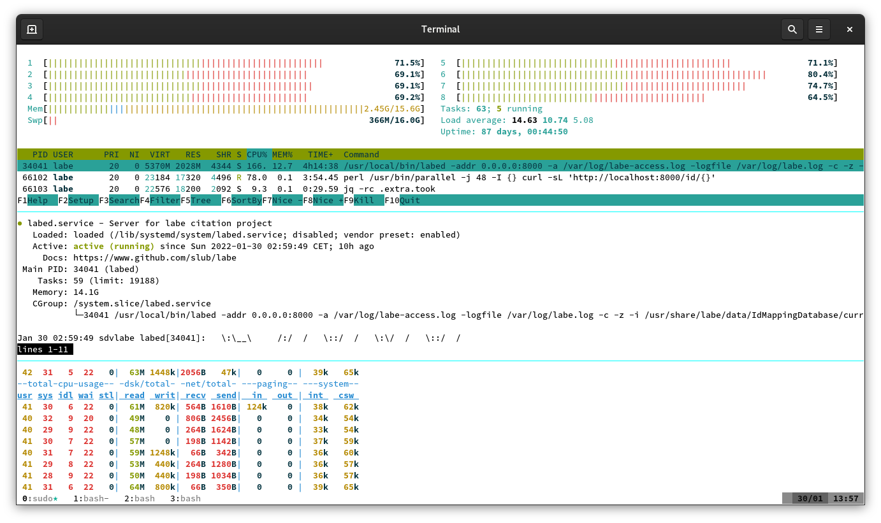The width and height of the screenshot is (881, 523).
Task: Switch to tmux window 0:sudo
Action: 40,499
